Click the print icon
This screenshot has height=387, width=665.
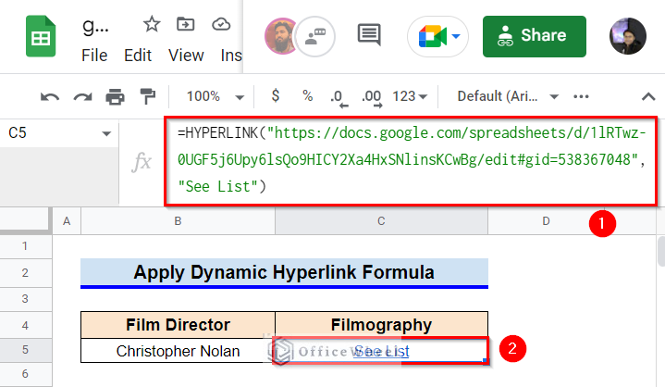(115, 96)
